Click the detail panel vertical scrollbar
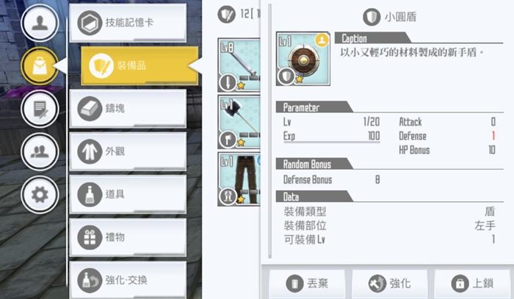This screenshot has width=514, height=299. (x=269, y=132)
